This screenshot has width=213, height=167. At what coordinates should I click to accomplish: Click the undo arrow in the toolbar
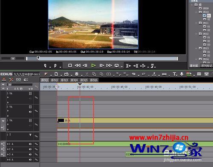point(133,74)
